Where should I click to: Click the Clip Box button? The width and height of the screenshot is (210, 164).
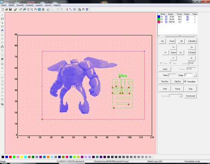coord(177,81)
